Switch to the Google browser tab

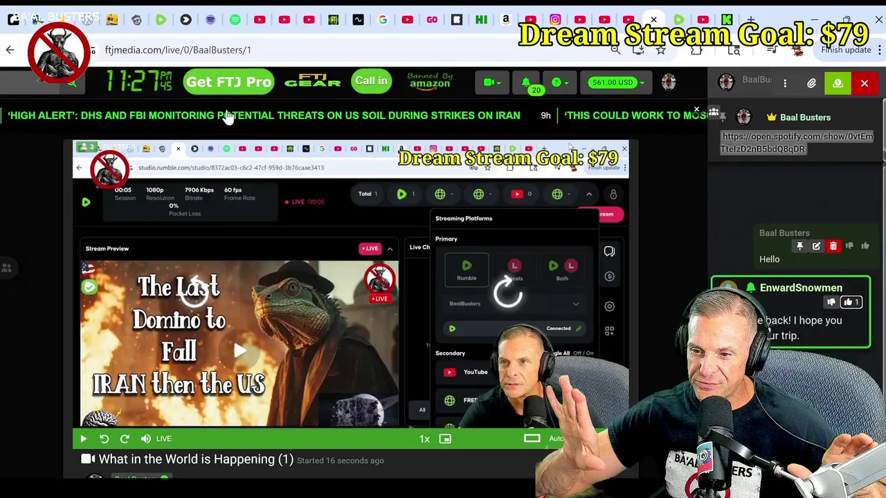click(x=383, y=20)
